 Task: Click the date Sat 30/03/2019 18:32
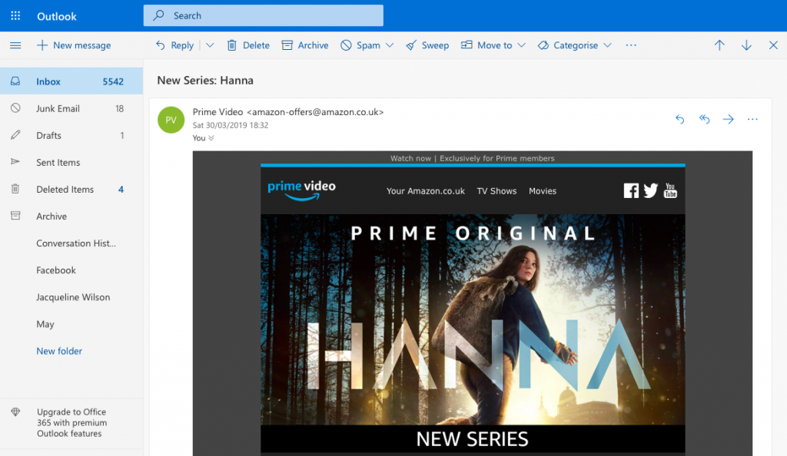[231, 125]
